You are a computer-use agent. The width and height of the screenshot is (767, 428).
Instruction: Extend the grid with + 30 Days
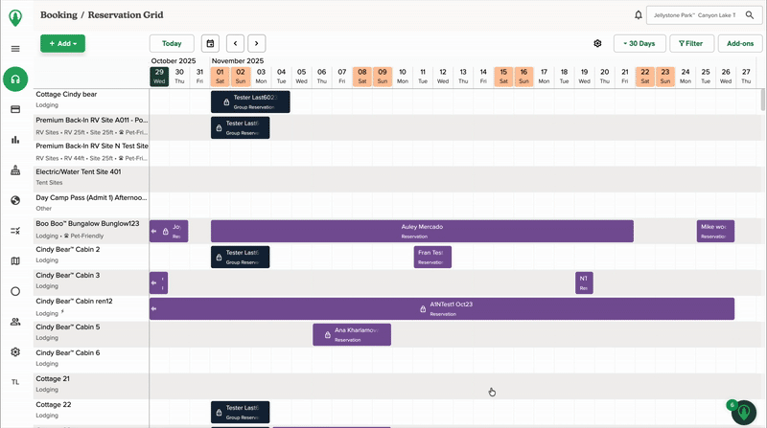639,43
